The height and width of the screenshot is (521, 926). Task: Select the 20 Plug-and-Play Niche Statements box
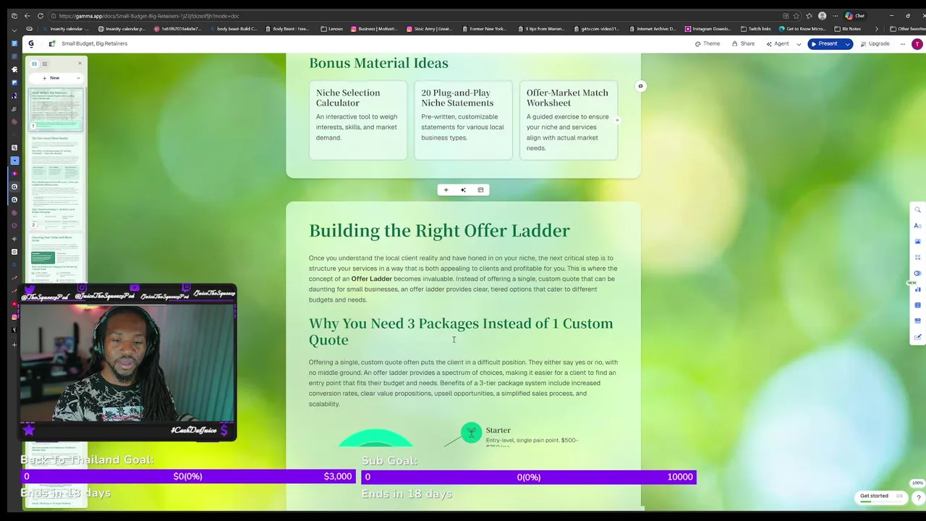pyautogui.click(x=463, y=119)
